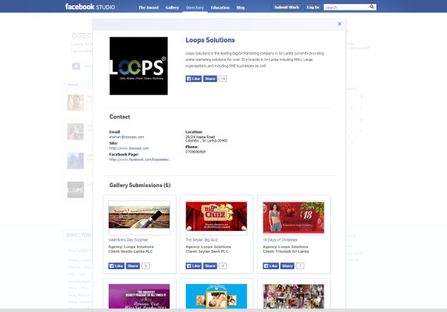Open The Seylan Big Quiz title link
This screenshot has height=312, width=447.
tap(201, 240)
